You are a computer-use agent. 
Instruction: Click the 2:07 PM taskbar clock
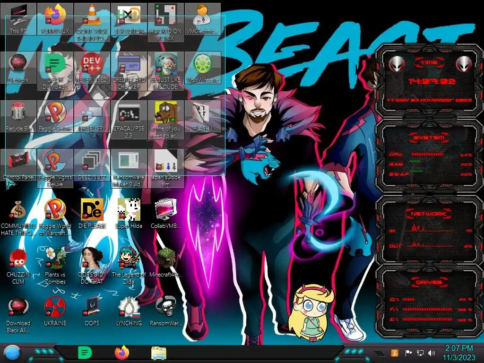(459, 353)
